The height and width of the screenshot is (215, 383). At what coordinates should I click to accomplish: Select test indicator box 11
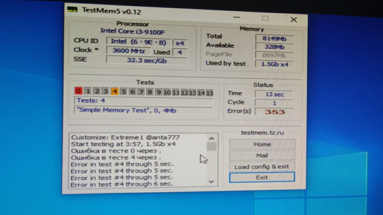pos(176,92)
